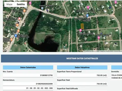Click the Cromatika Pinturería shopping marker

[x=87, y=16]
